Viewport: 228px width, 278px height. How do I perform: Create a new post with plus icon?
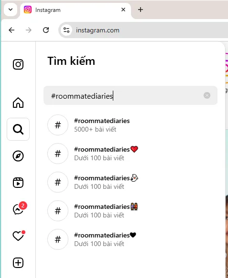point(18,263)
